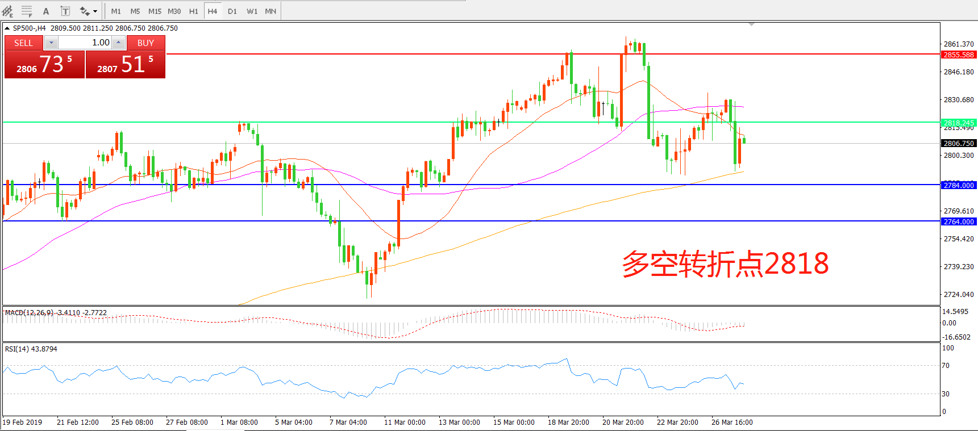Switch to the M1 timeframe

coord(116,11)
